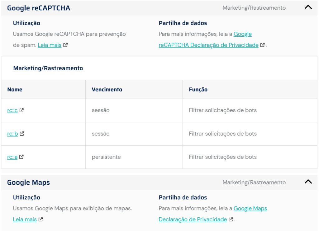Click the 'Nome' column header
This screenshot has height=231, width=319.
click(15, 90)
